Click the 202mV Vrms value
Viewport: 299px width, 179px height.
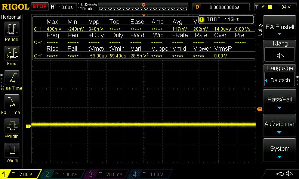pyautogui.click(x=201, y=29)
